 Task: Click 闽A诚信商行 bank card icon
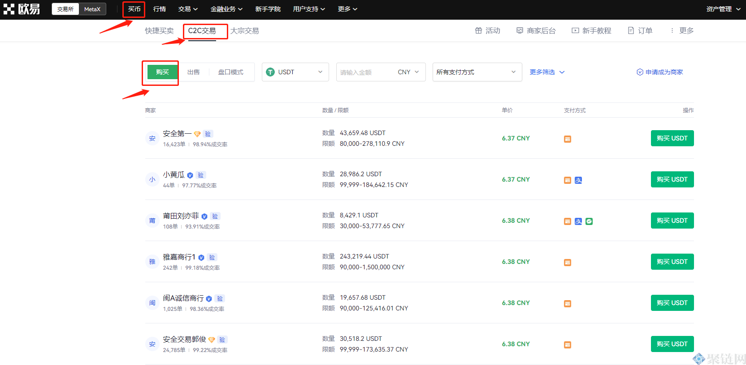[x=568, y=304]
